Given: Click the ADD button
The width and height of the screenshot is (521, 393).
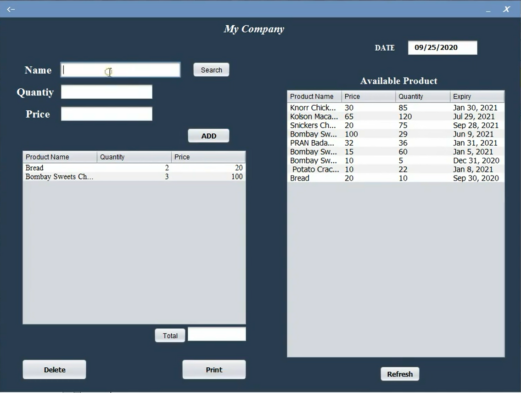Looking at the screenshot, I should [x=209, y=136].
